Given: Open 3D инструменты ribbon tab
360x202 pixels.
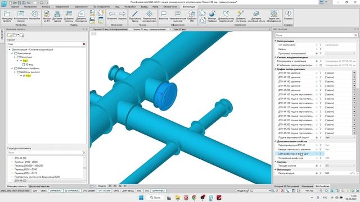Looking at the screenshot, I should tap(102, 7).
